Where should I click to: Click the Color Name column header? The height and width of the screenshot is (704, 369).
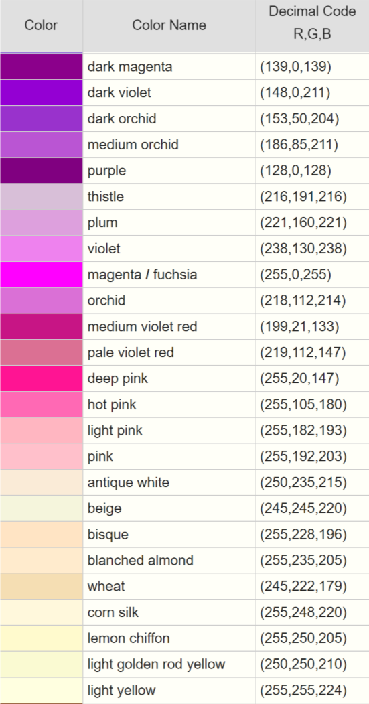(169, 25)
